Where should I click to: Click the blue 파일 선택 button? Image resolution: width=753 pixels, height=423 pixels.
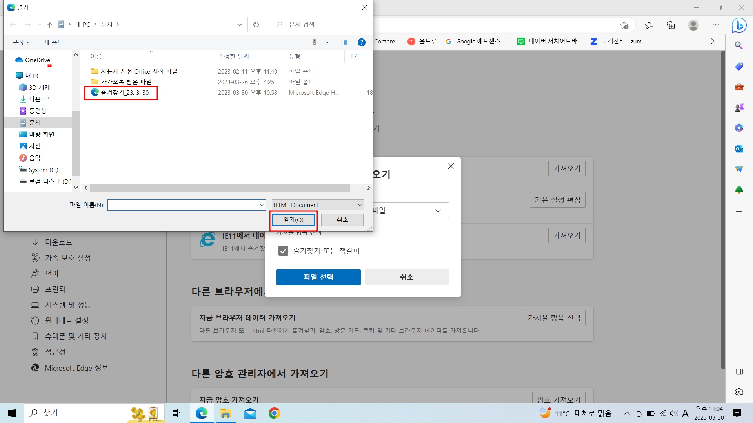click(x=318, y=277)
